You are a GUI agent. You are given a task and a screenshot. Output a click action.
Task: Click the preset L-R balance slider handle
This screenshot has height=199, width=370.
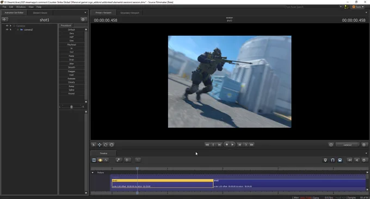point(71,107)
